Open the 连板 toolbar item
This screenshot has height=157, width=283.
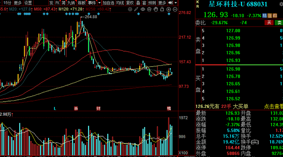(x=82, y=3)
